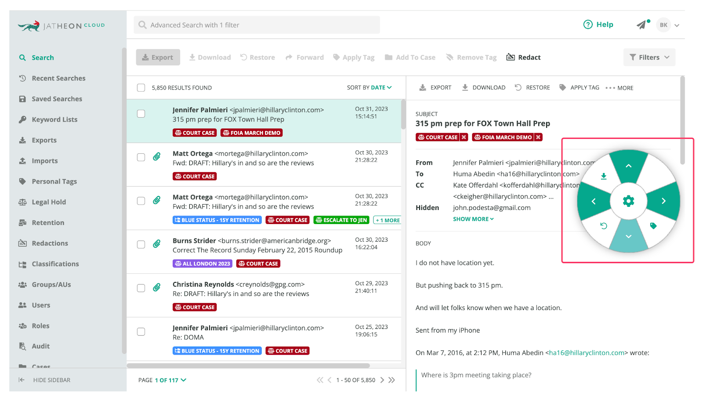Remove the FOIA MARCH DEMO tag from subject
The image size is (703, 401).
(538, 137)
